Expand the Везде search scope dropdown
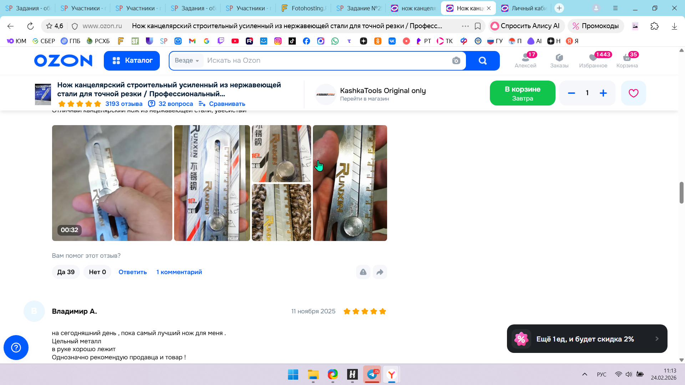The width and height of the screenshot is (685, 385). pos(187,61)
